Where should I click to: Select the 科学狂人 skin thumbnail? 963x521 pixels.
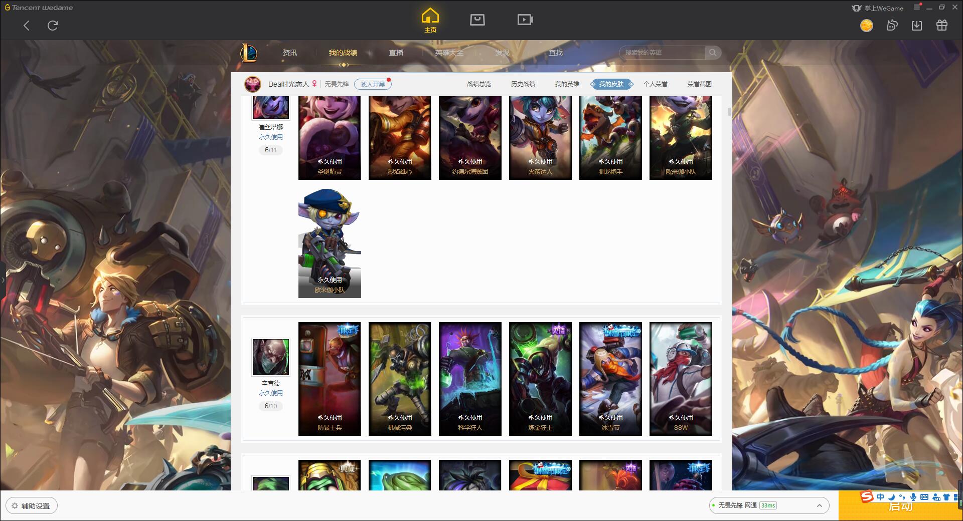(x=470, y=379)
